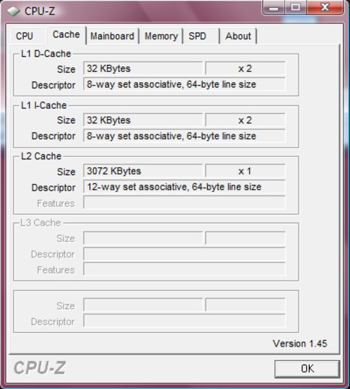Select the Cache tab
The height and width of the screenshot is (389, 350).
66,35
